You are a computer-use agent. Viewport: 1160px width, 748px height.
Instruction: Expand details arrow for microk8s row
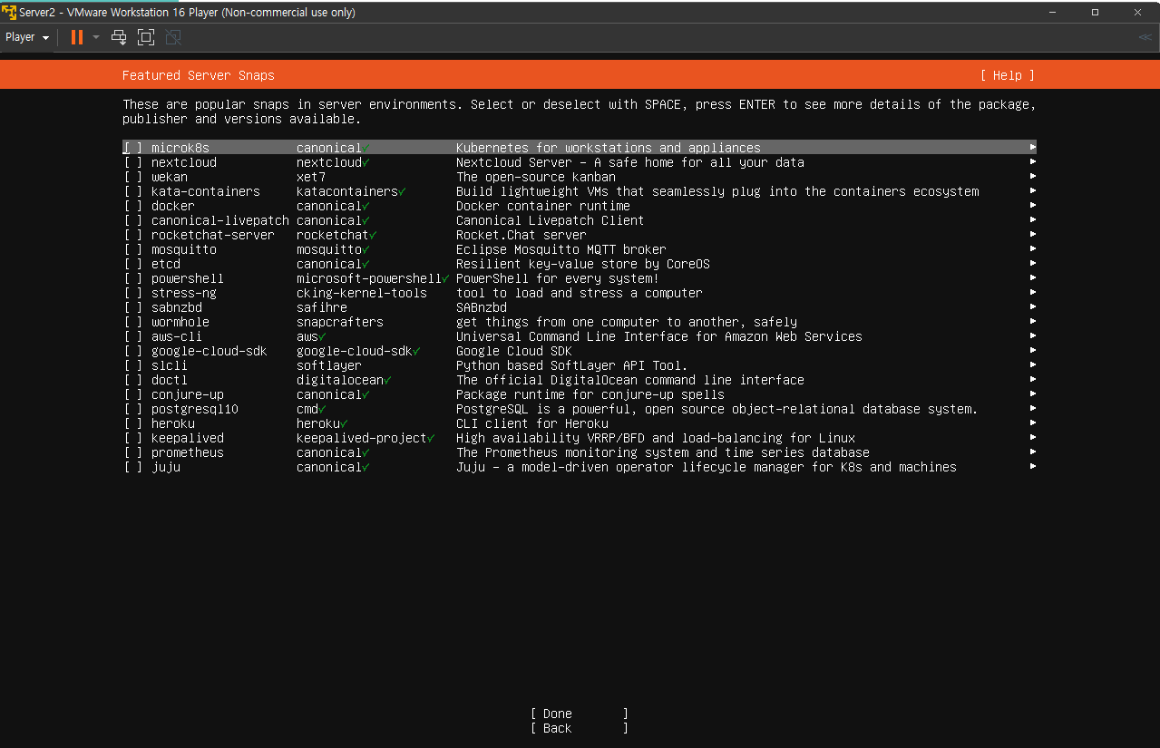[x=1032, y=148]
